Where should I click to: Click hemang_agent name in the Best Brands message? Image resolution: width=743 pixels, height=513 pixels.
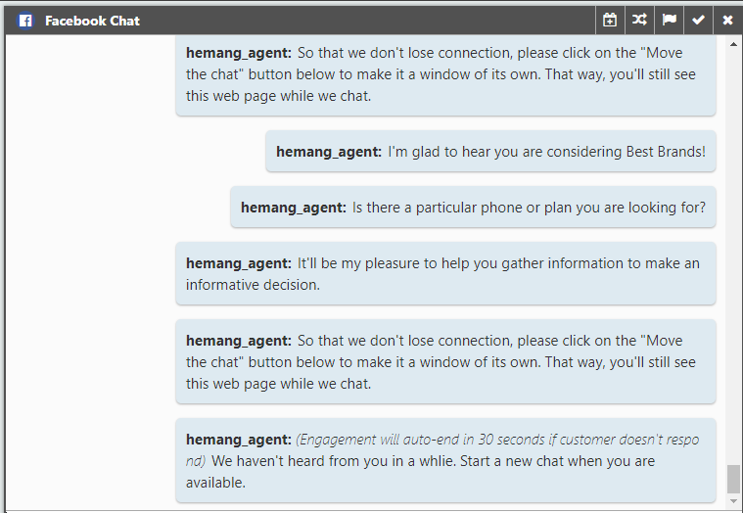pyautogui.click(x=328, y=152)
